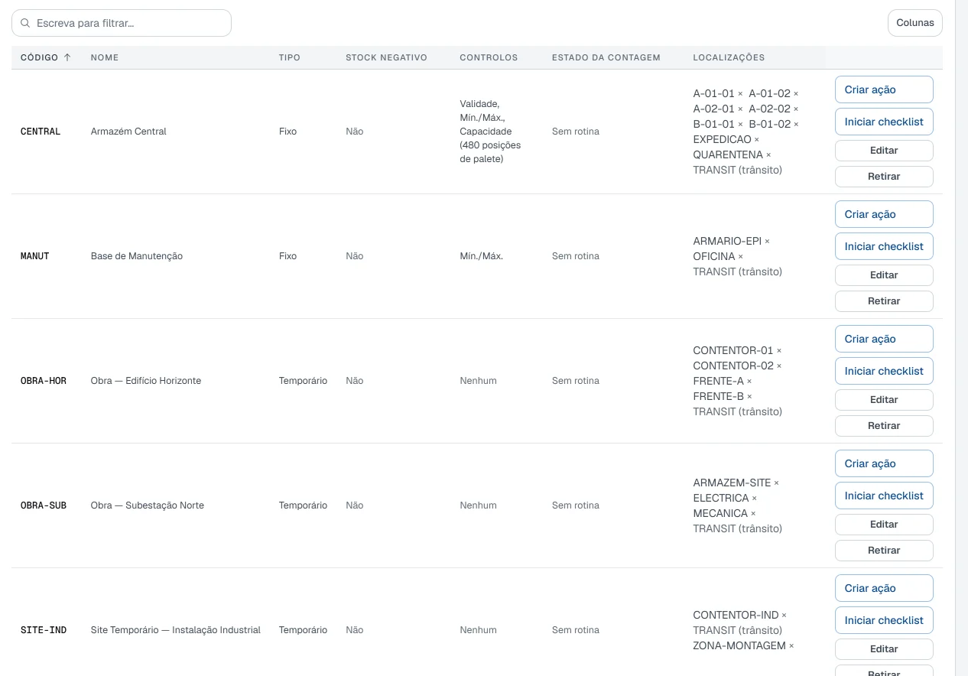The image size is (968, 676).
Task: Click the 'Site Temporário — Instalação Industrial' cell
Action: click(176, 630)
